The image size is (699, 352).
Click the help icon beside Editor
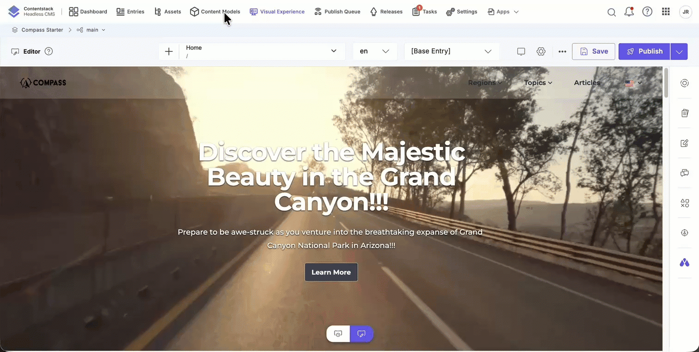49,51
